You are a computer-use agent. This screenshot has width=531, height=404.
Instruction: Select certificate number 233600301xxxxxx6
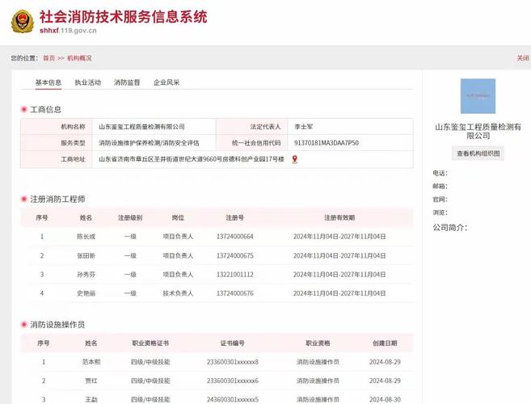tap(233, 381)
